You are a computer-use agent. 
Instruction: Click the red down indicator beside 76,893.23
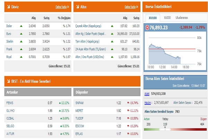pyautogui.click(x=147, y=27)
